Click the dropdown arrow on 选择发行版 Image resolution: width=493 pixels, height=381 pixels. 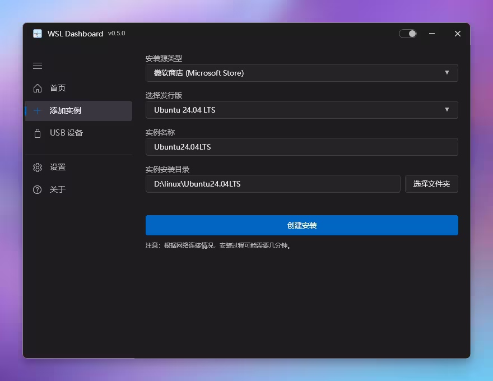point(447,110)
